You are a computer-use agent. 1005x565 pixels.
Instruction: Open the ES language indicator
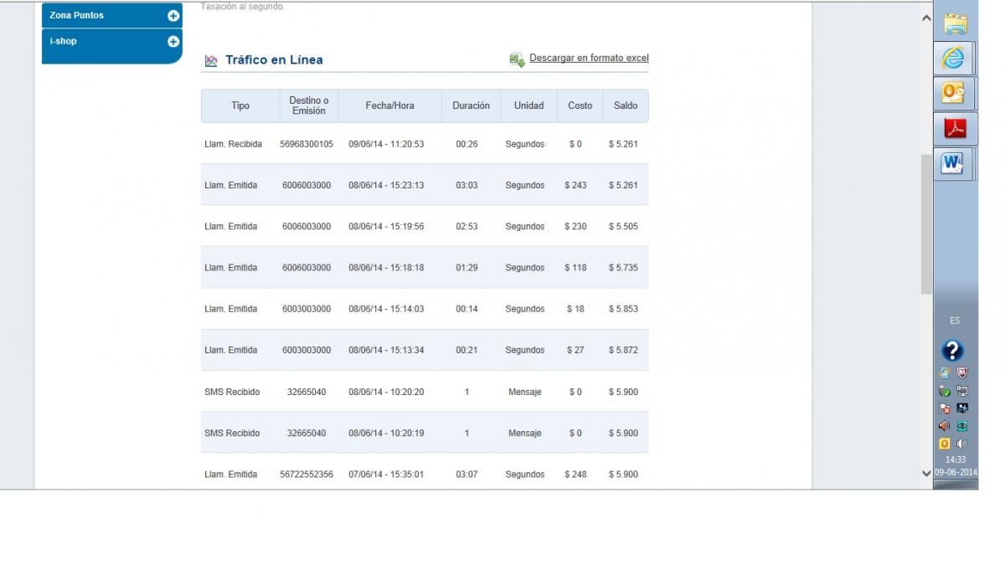(x=955, y=321)
